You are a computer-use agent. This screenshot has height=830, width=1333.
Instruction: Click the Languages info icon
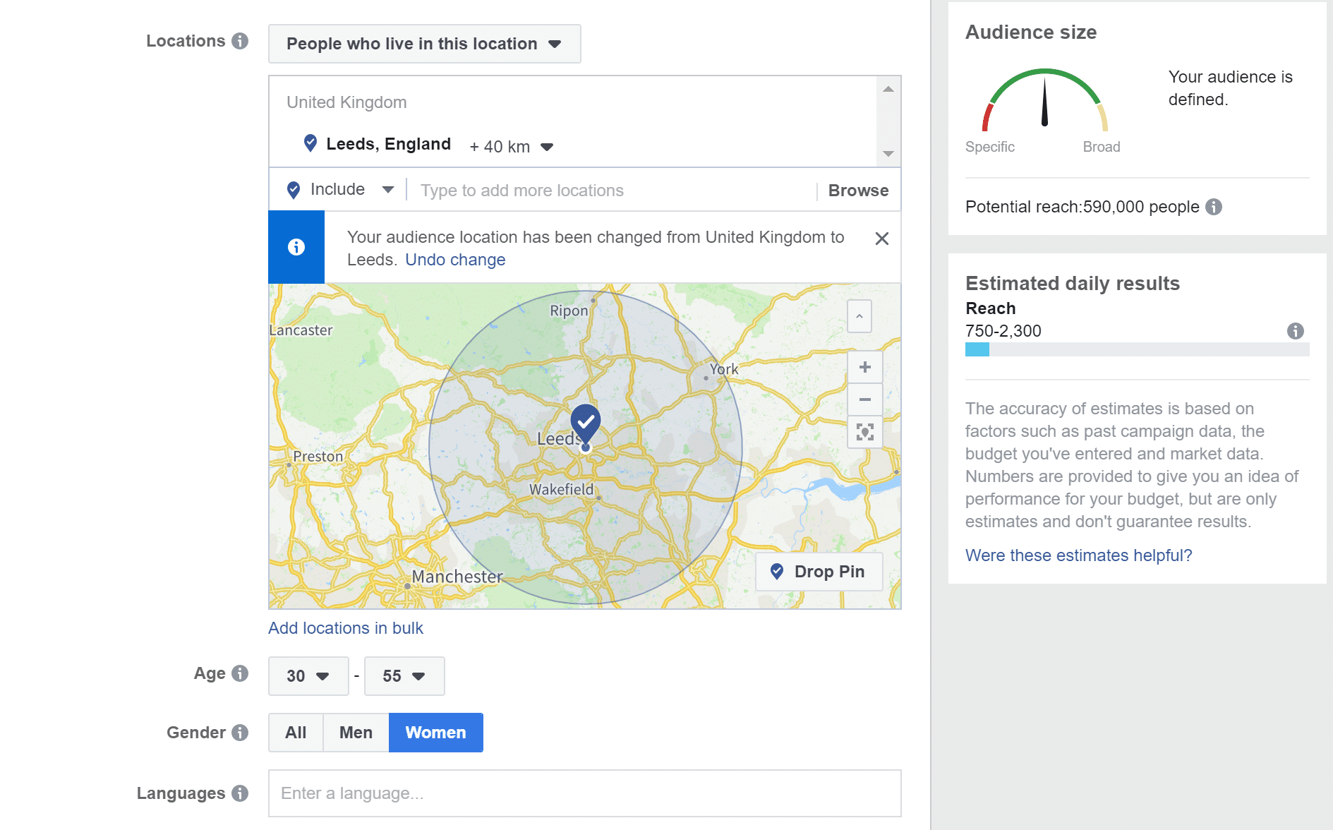[240, 793]
